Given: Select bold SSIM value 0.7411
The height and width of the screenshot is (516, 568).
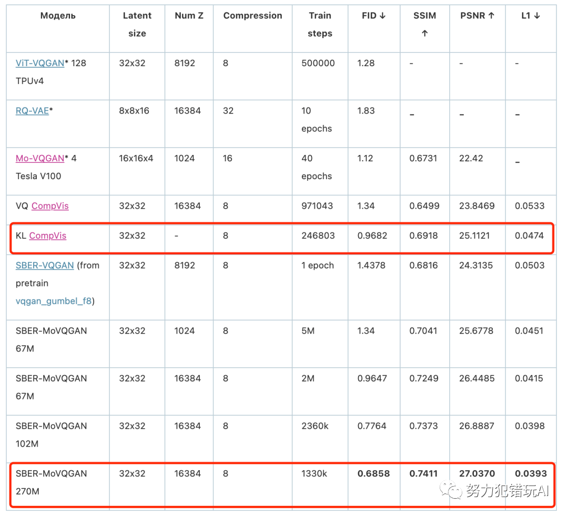Looking at the screenshot, I should 423,473.
